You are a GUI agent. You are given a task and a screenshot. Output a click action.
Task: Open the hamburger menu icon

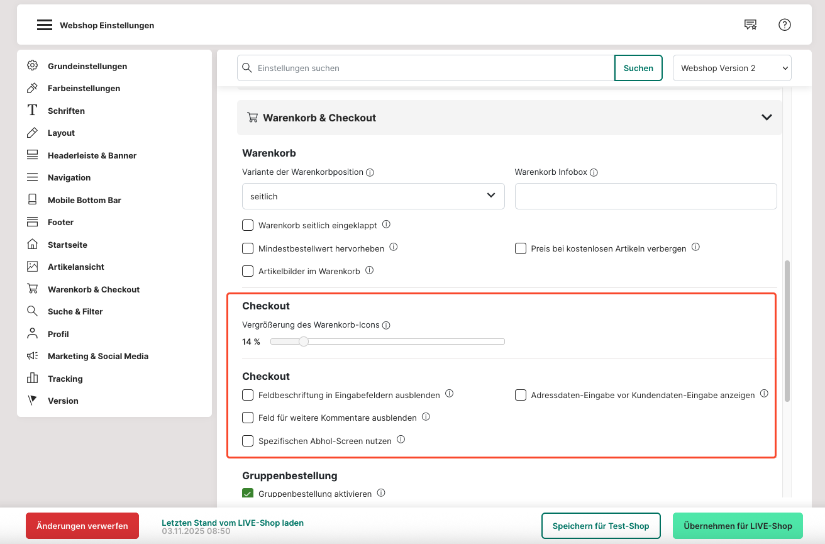44,25
